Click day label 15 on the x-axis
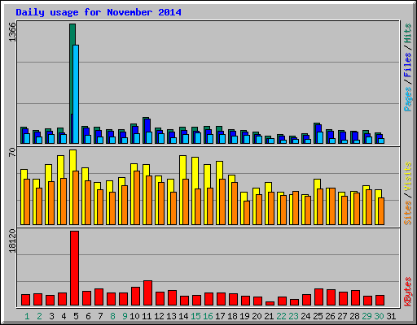This screenshot has height=325, width=417. click(x=195, y=316)
